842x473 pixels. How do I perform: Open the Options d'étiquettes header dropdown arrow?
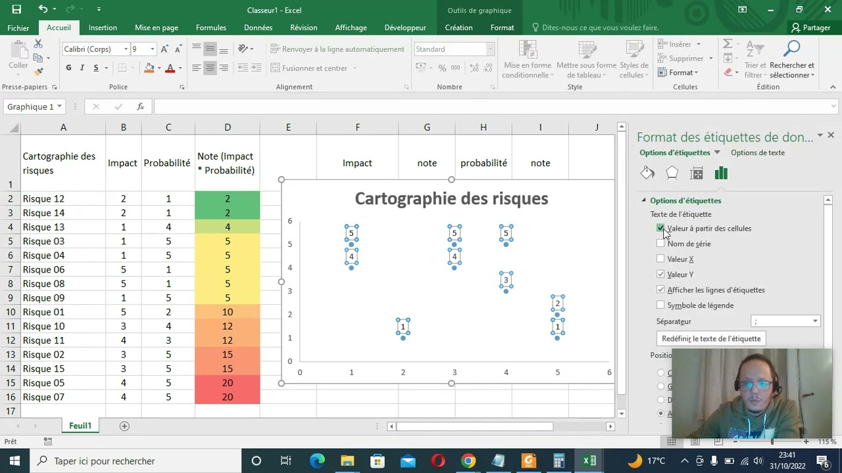pos(717,152)
